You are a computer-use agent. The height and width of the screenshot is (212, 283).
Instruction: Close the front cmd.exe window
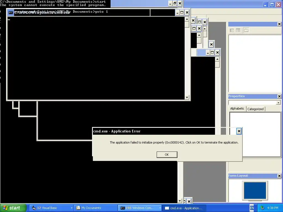[187, 12]
